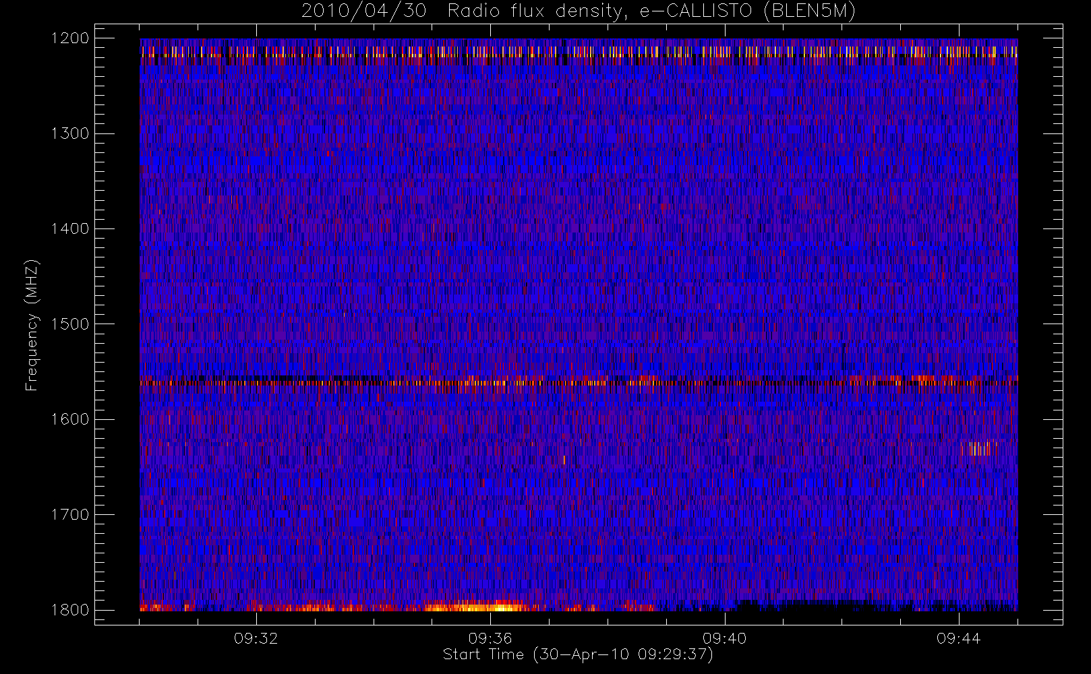The image size is (1091, 674).
Task: Click the 1500 frequency tick label
Action: click(x=70, y=324)
